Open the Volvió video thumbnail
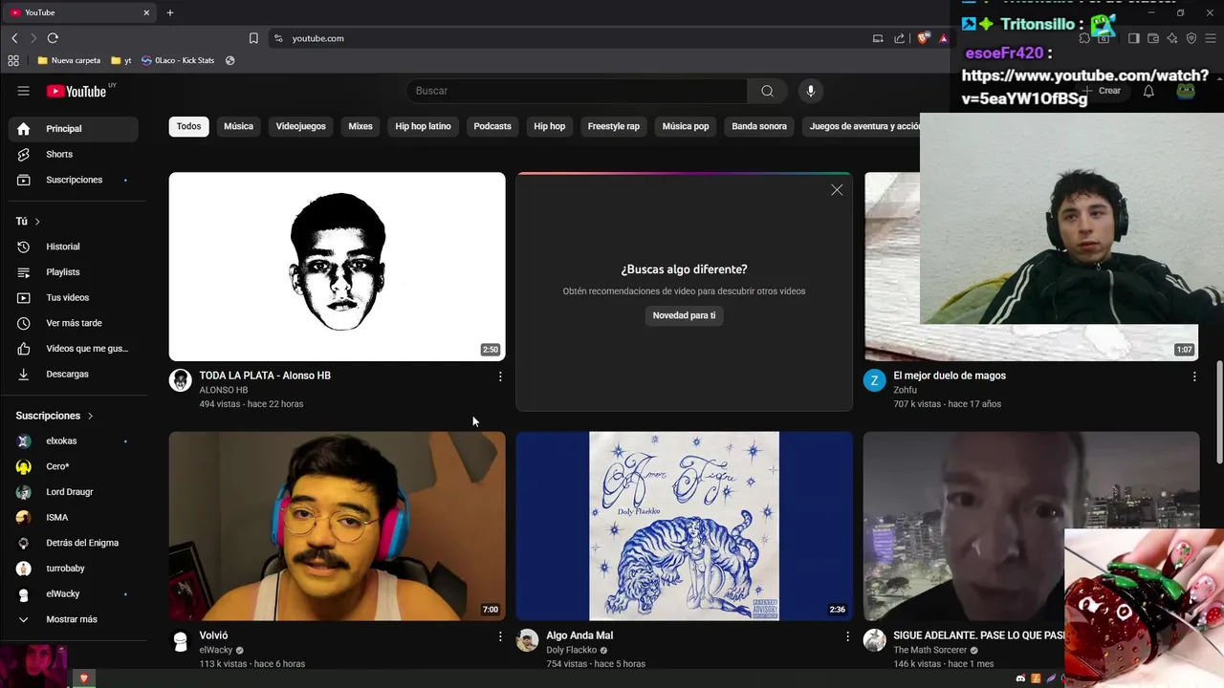 coord(337,526)
